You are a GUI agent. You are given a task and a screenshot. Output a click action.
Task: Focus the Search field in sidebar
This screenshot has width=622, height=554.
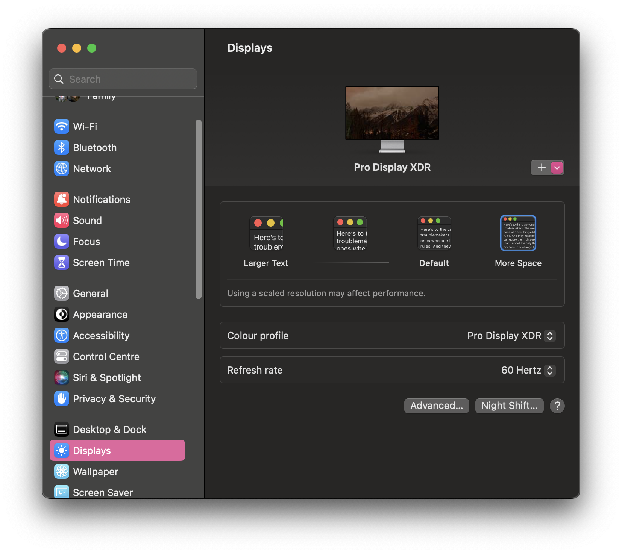coord(123,79)
